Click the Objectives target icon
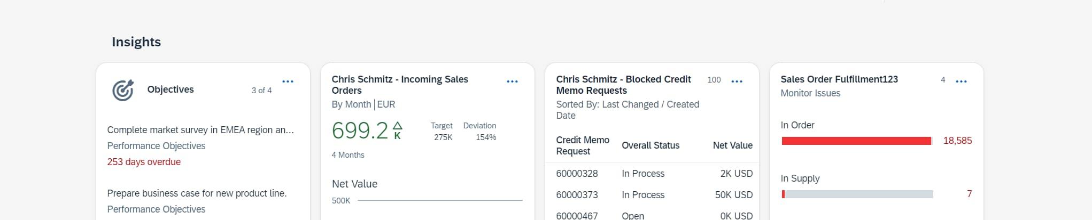Screen dimensions: 1092x220 pyautogui.click(x=123, y=90)
